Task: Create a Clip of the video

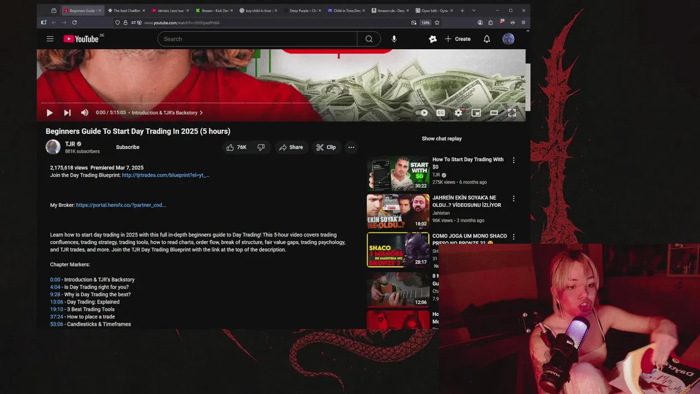Action: pyautogui.click(x=326, y=147)
